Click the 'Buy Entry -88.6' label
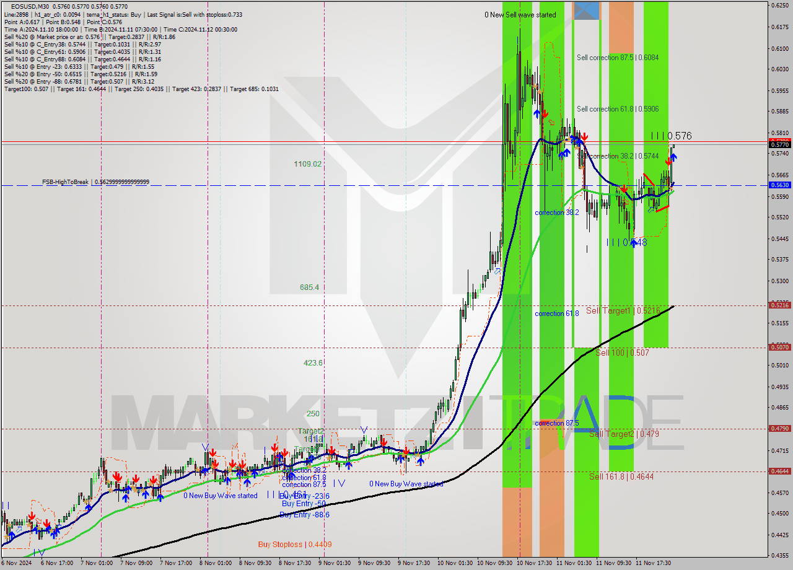The image size is (793, 570). (x=304, y=515)
